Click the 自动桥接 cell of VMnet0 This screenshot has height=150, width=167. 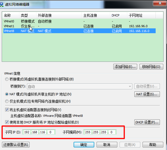pyautogui.click(x=45, y=21)
